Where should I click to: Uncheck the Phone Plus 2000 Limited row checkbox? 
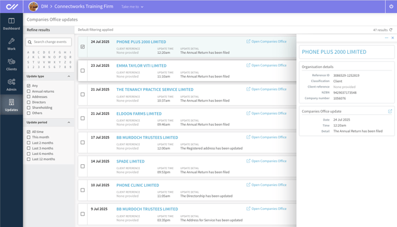(x=82, y=47)
